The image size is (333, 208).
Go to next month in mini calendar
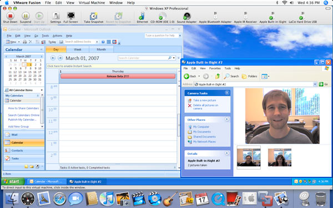(42, 57)
